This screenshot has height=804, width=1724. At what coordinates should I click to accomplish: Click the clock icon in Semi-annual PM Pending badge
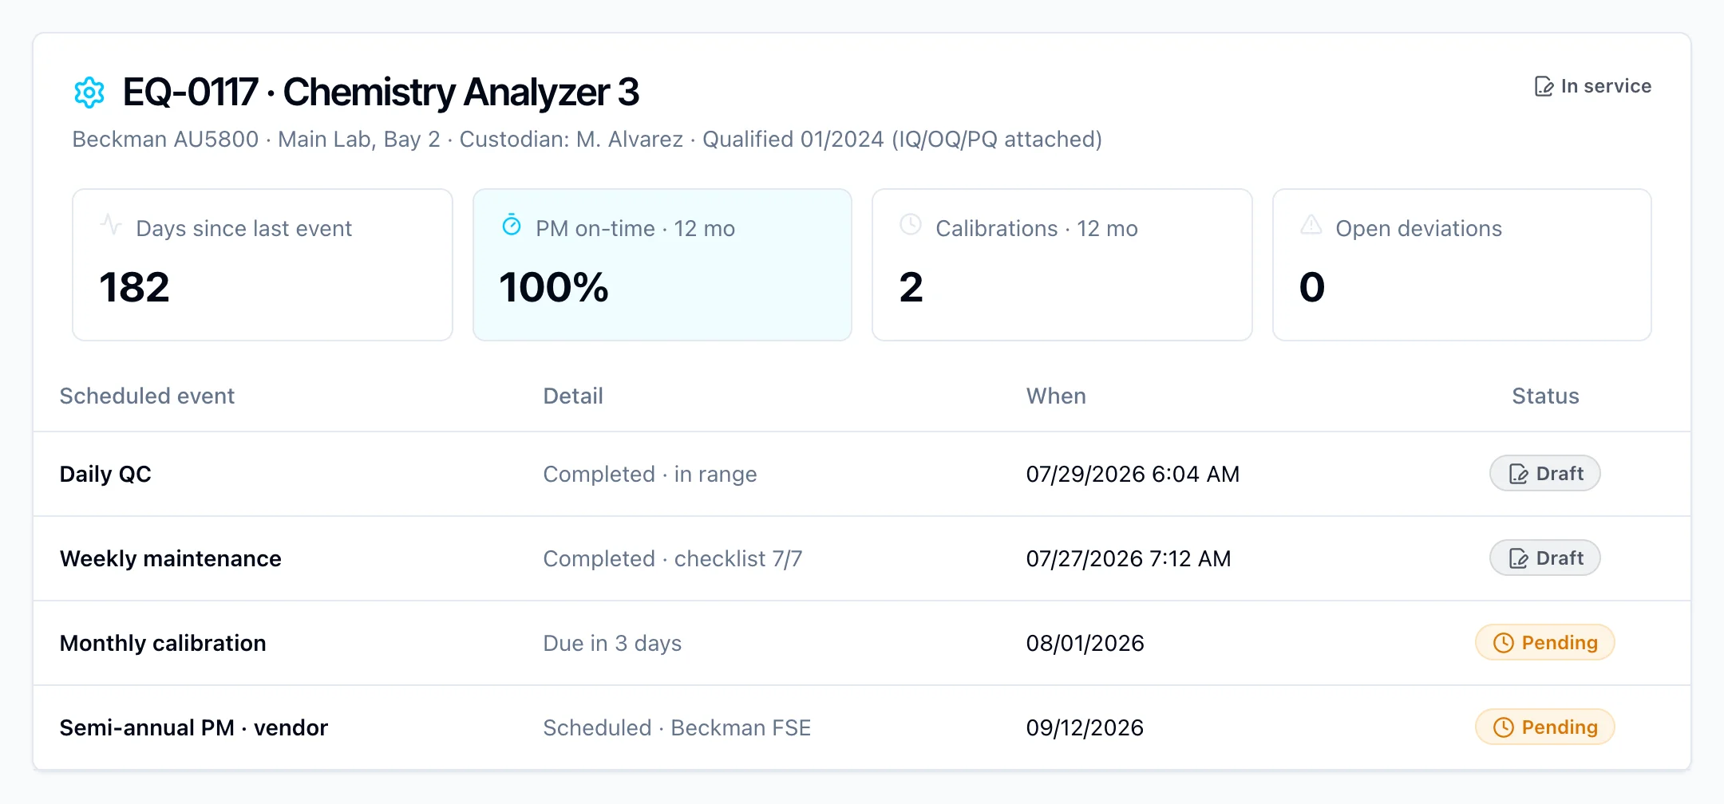(1504, 727)
